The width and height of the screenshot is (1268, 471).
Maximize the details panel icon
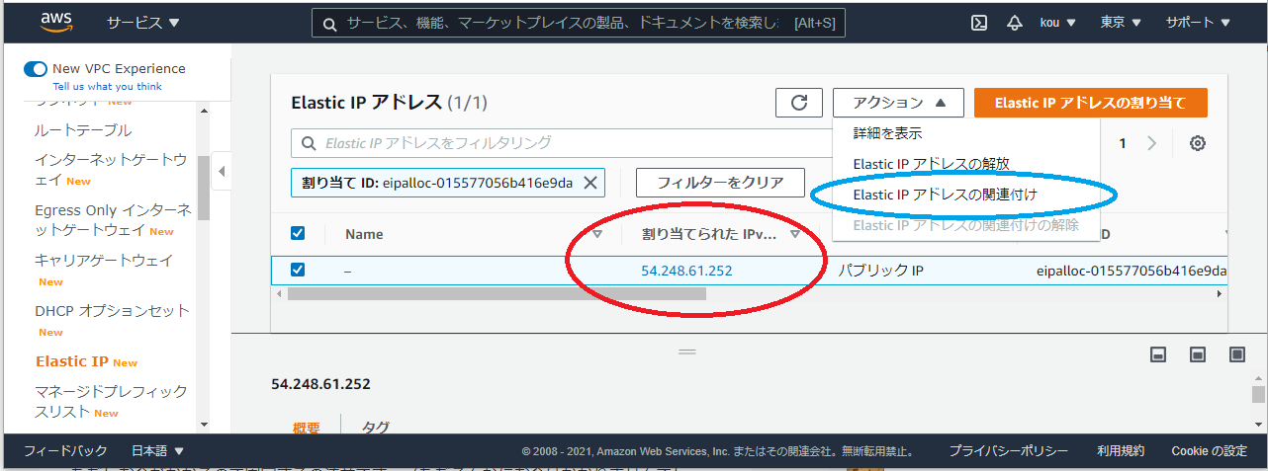pyautogui.click(x=1237, y=353)
